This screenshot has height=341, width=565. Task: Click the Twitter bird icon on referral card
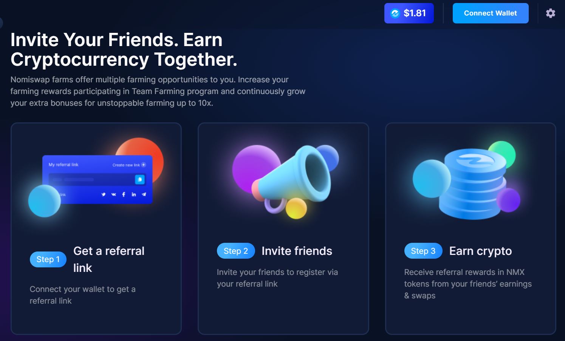coord(103,194)
